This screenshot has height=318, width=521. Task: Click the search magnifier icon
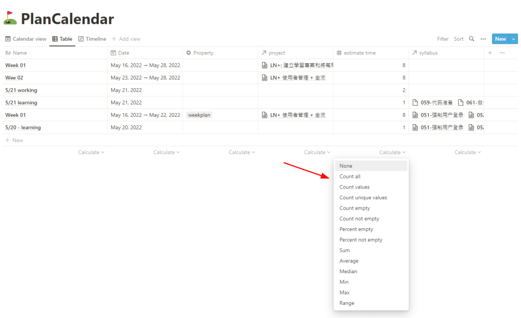pos(472,39)
